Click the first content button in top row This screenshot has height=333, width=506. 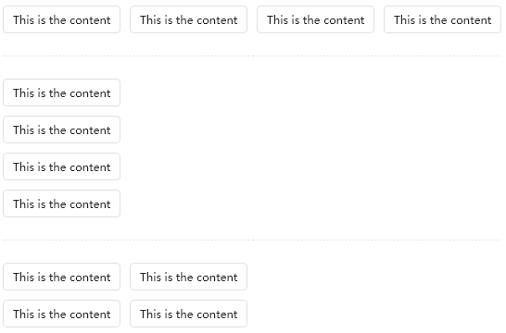(62, 19)
